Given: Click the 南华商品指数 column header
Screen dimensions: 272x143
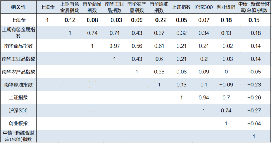Looking at the screenshot, I should (92, 7).
